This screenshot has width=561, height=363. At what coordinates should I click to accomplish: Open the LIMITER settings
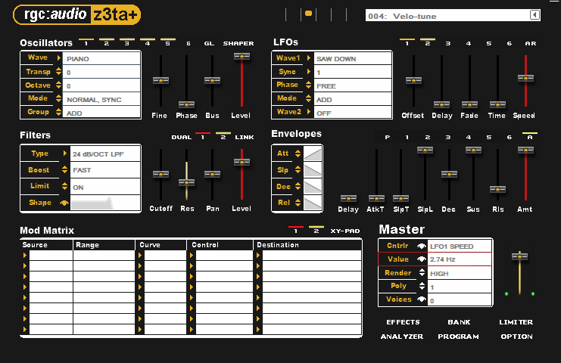516,322
